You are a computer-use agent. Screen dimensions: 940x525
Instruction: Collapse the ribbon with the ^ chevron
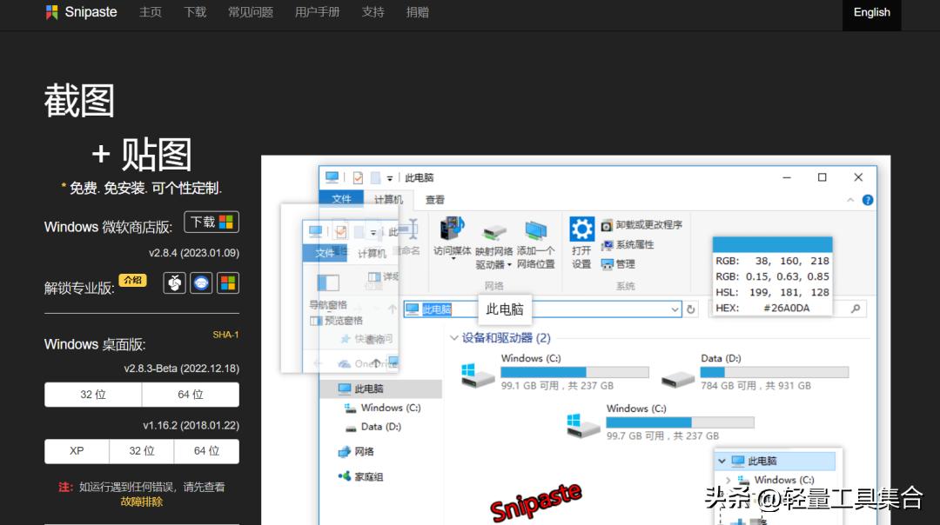click(x=851, y=200)
